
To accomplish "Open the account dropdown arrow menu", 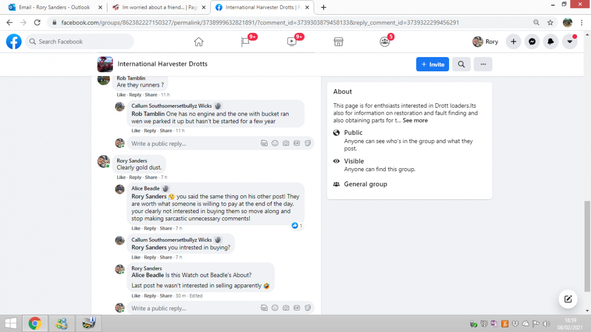I will [570, 42].
